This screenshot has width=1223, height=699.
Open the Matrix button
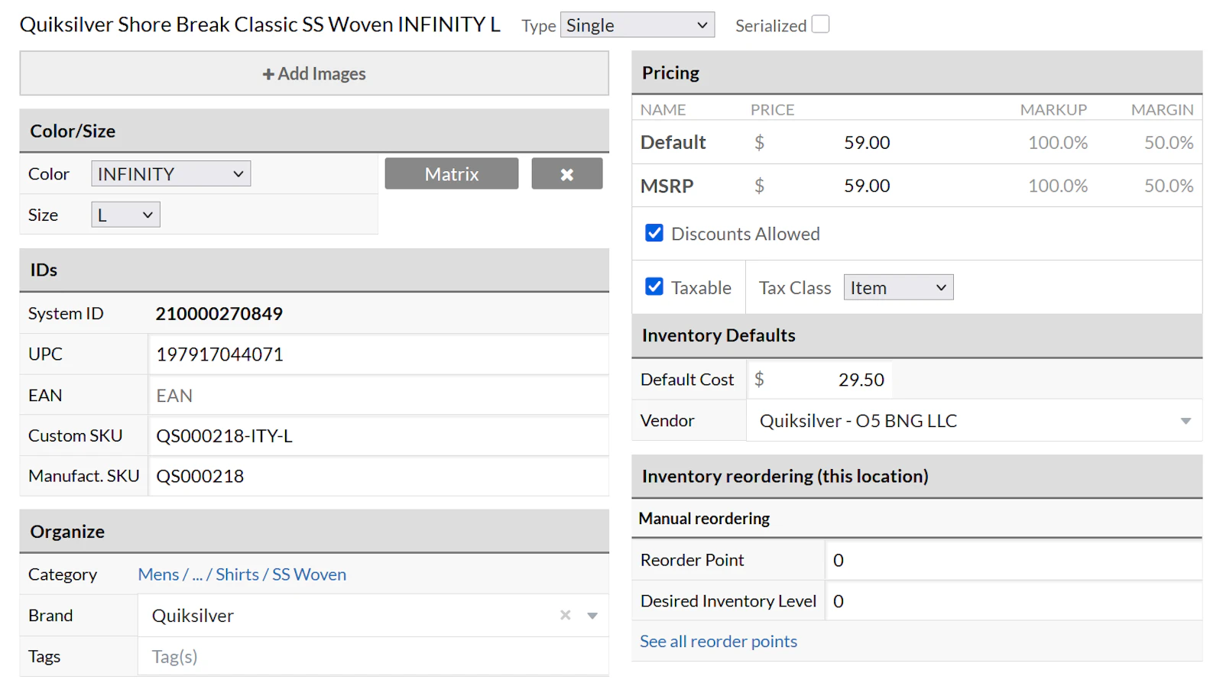tap(452, 174)
